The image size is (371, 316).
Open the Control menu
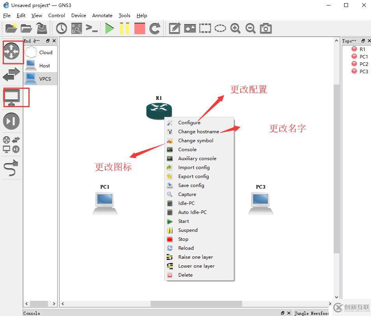56,16
